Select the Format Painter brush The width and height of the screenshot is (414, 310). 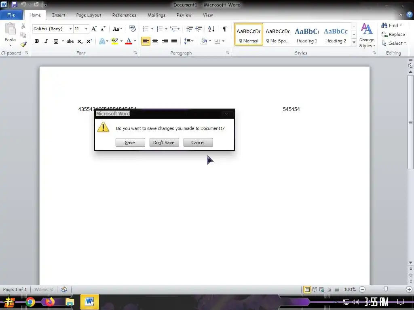(x=23, y=44)
